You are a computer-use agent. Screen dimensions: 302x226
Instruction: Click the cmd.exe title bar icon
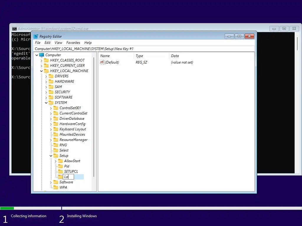coord(14,29)
